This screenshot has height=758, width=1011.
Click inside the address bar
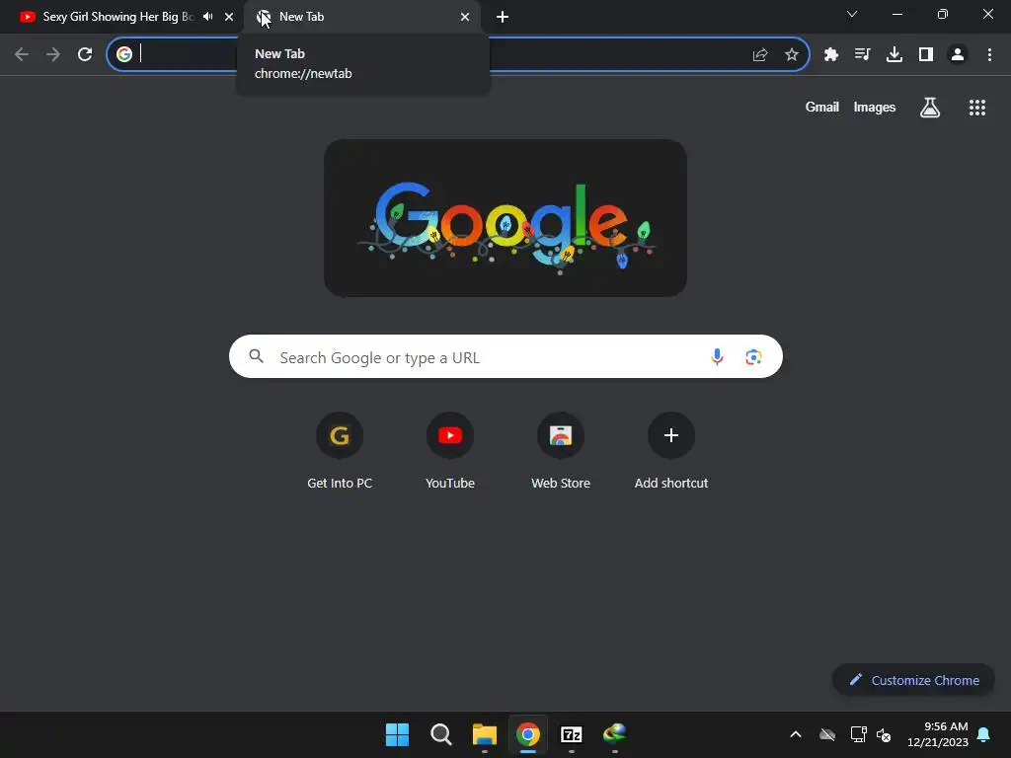click(458, 54)
